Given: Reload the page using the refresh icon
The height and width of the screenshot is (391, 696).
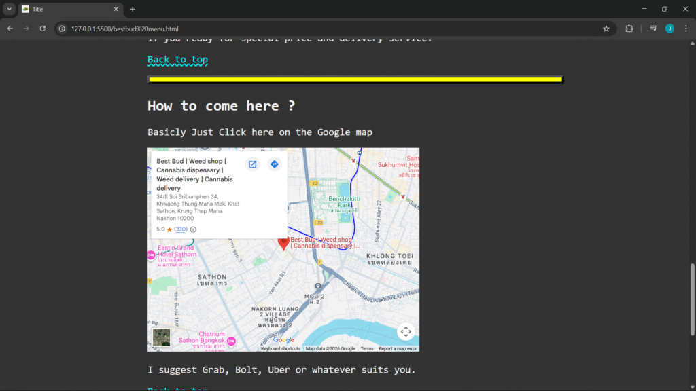Looking at the screenshot, I should click(x=42, y=29).
